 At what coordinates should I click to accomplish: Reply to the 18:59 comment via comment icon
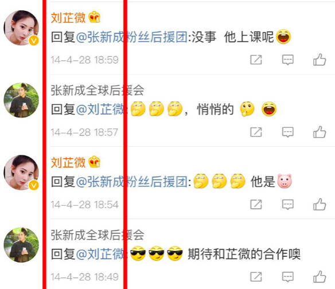[288, 60]
